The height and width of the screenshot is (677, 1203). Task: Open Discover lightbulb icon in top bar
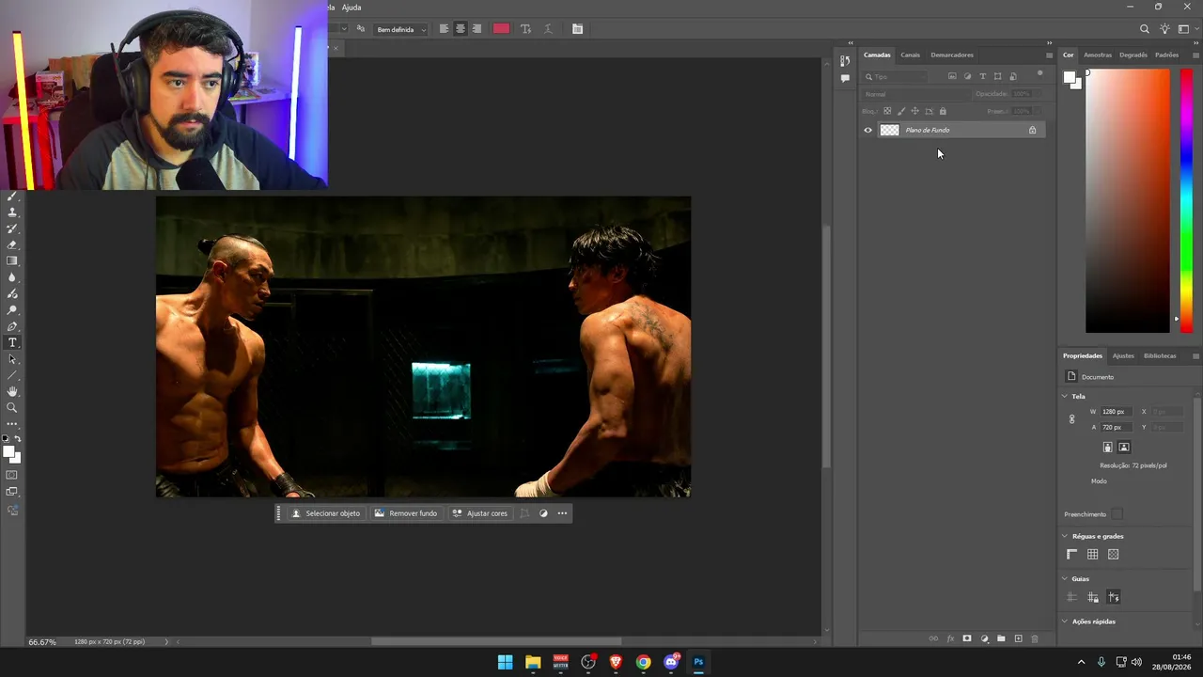pyautogui.click(x=1164, y=29)
